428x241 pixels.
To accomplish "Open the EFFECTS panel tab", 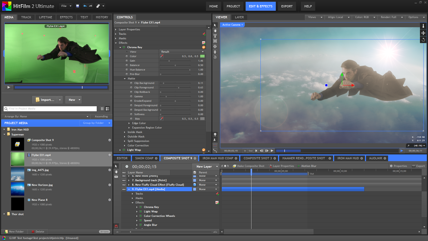I will [66, 17].
